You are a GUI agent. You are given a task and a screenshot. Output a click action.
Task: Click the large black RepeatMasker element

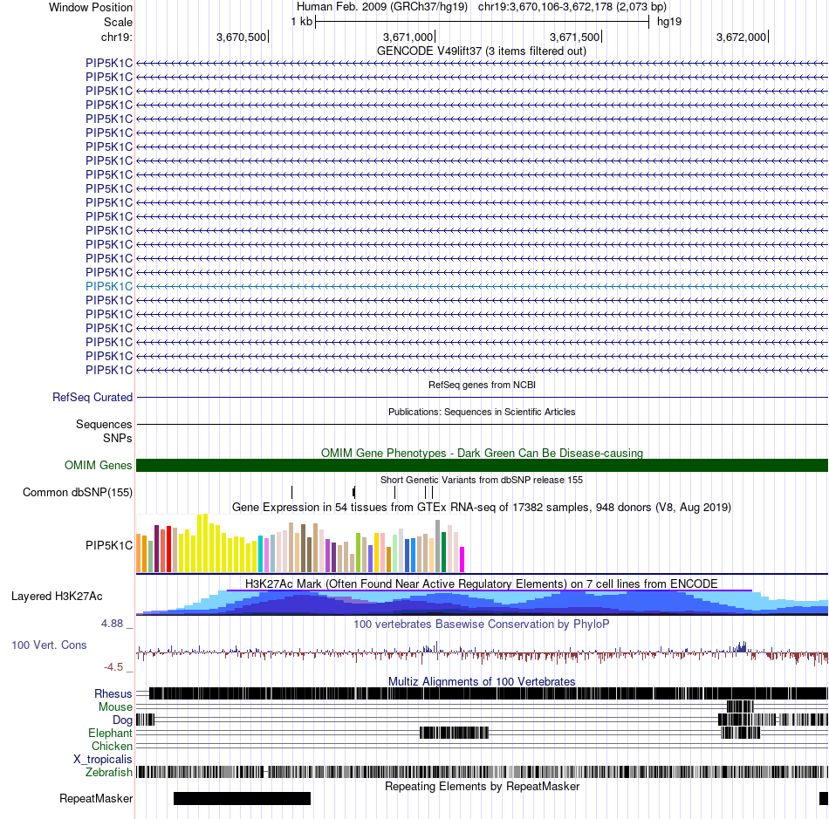[x=242, y=798]
